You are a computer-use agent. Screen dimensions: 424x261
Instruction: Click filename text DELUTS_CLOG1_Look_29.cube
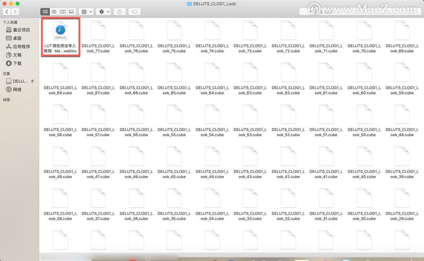pos(402,216)
